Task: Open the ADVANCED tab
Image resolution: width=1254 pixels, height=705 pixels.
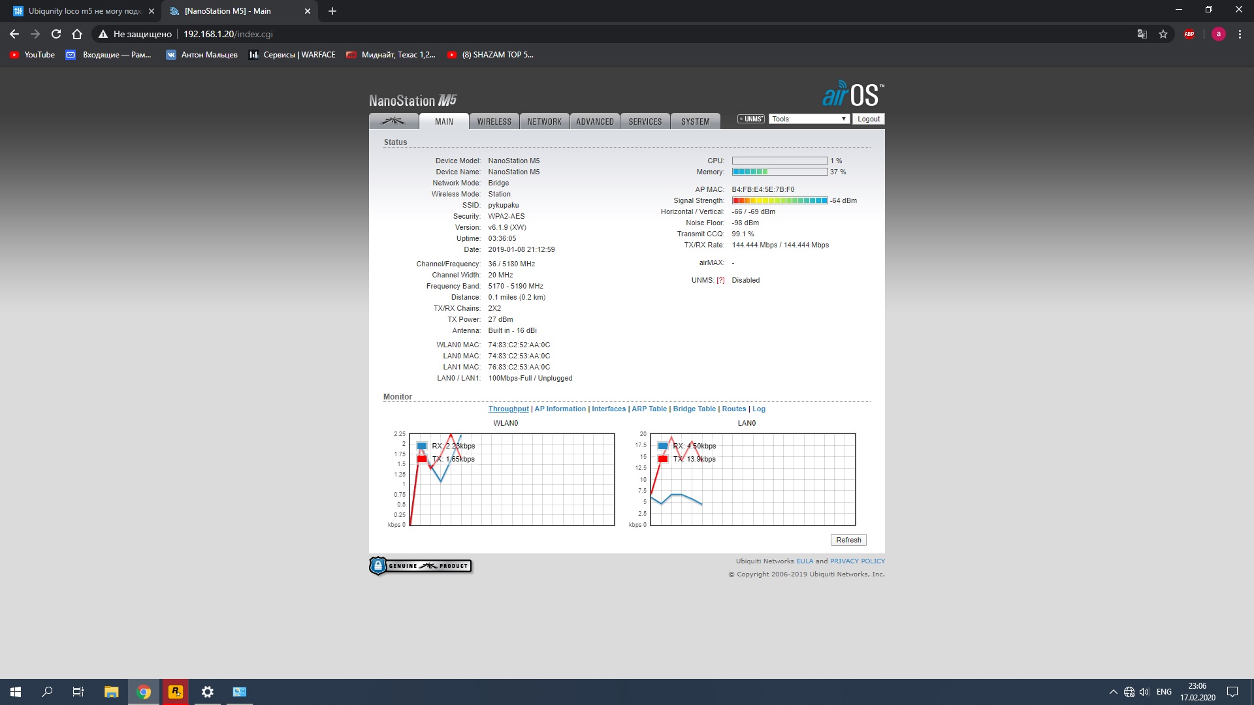Action: coord(595,121)
